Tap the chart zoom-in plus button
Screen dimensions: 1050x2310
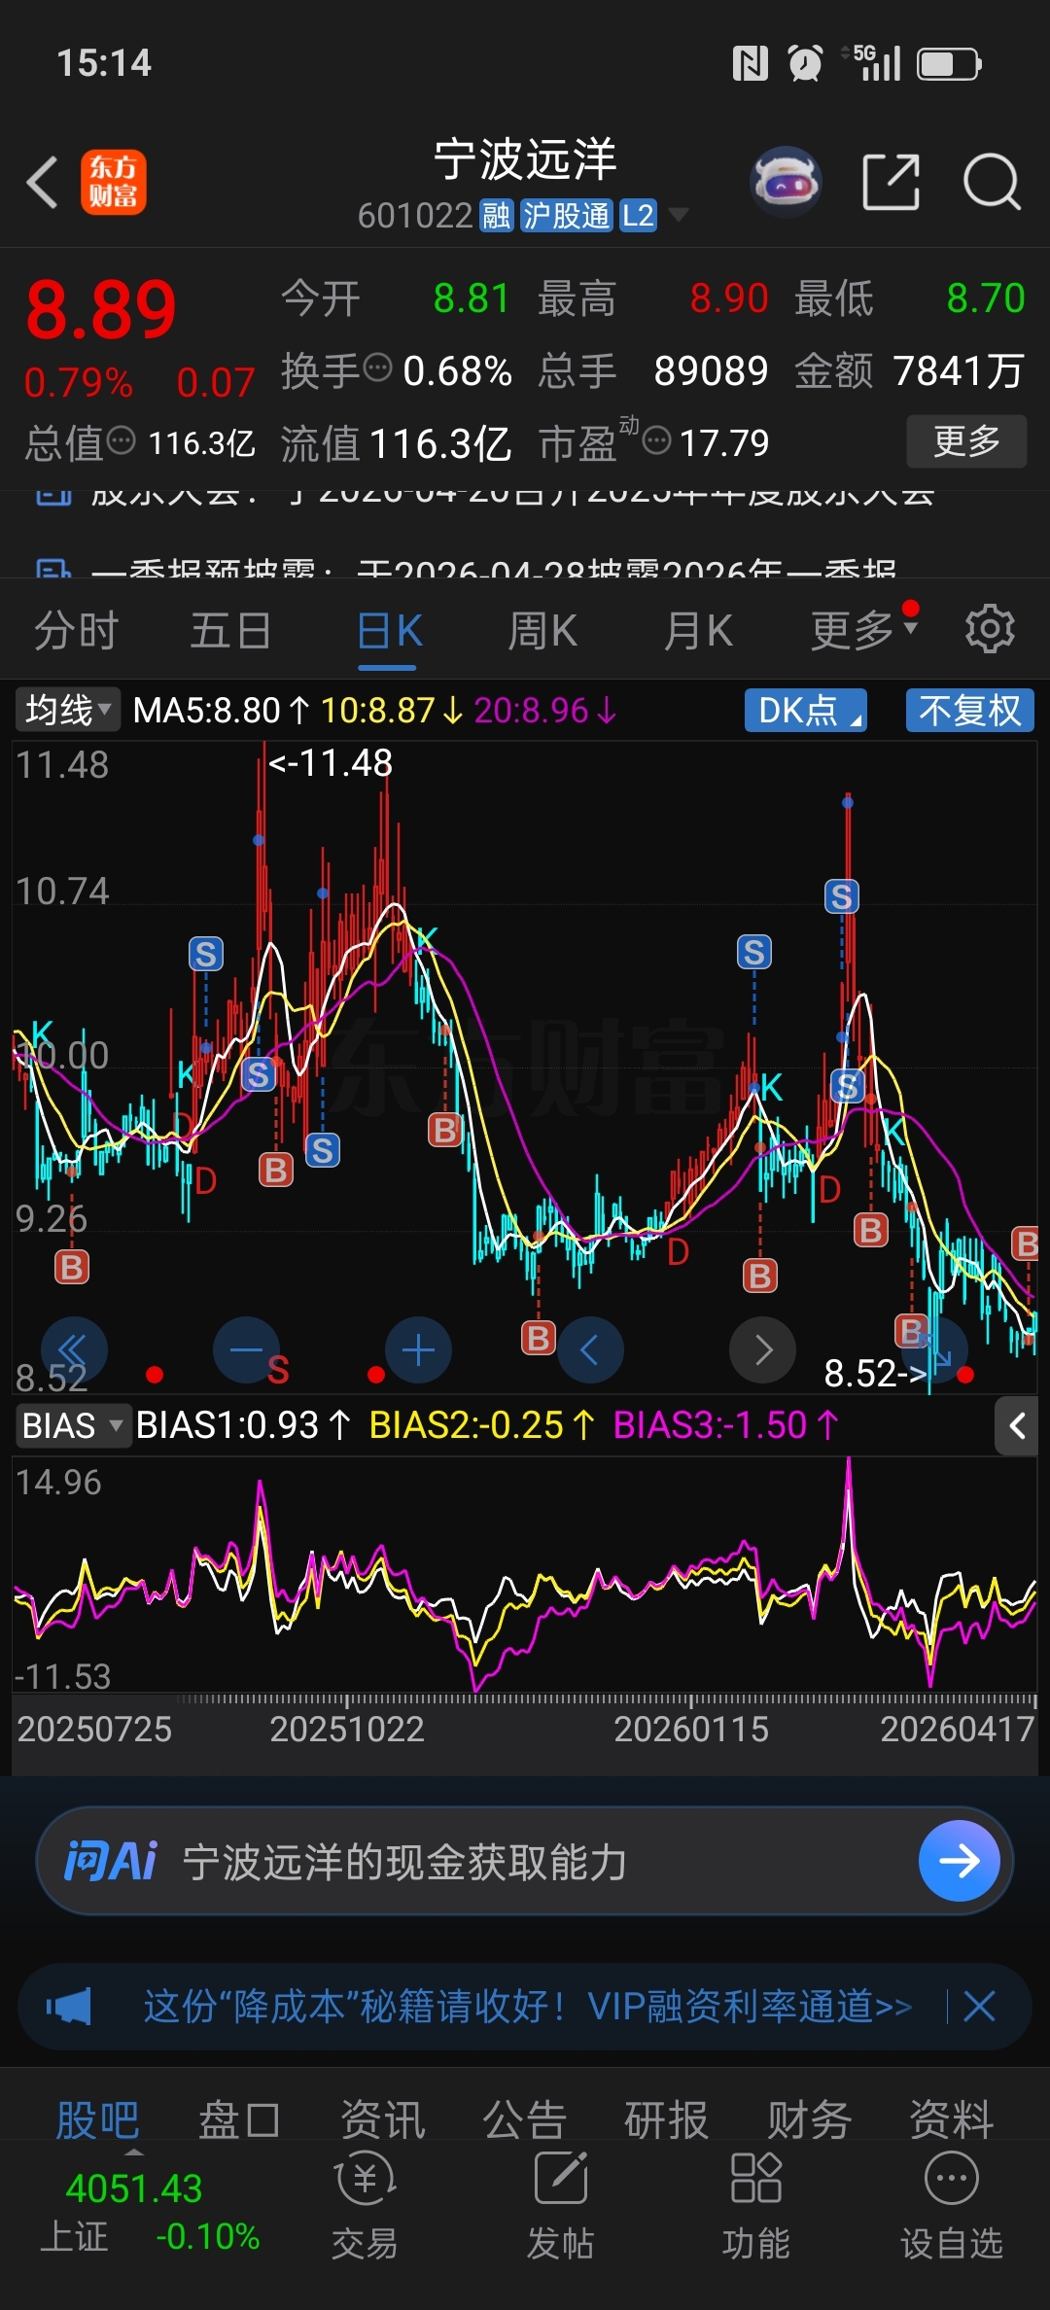pos(418,1349)
